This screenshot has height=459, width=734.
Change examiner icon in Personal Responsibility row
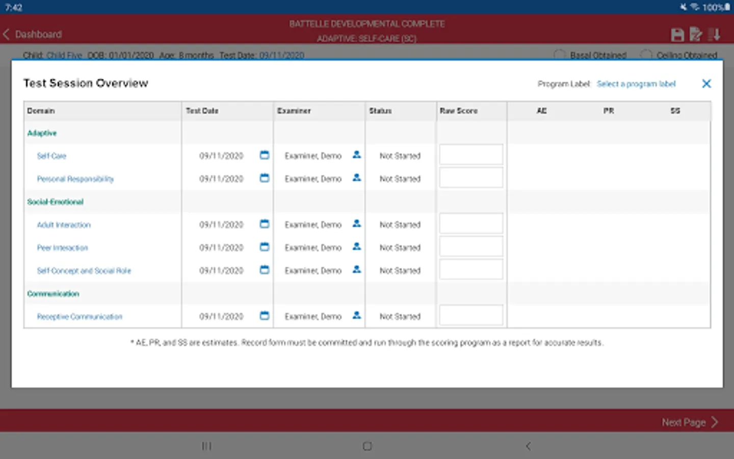[357, 177]
